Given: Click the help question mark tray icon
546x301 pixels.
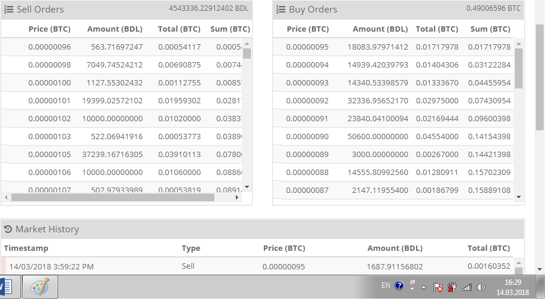Looking at the screenshot, I should 399,287.
